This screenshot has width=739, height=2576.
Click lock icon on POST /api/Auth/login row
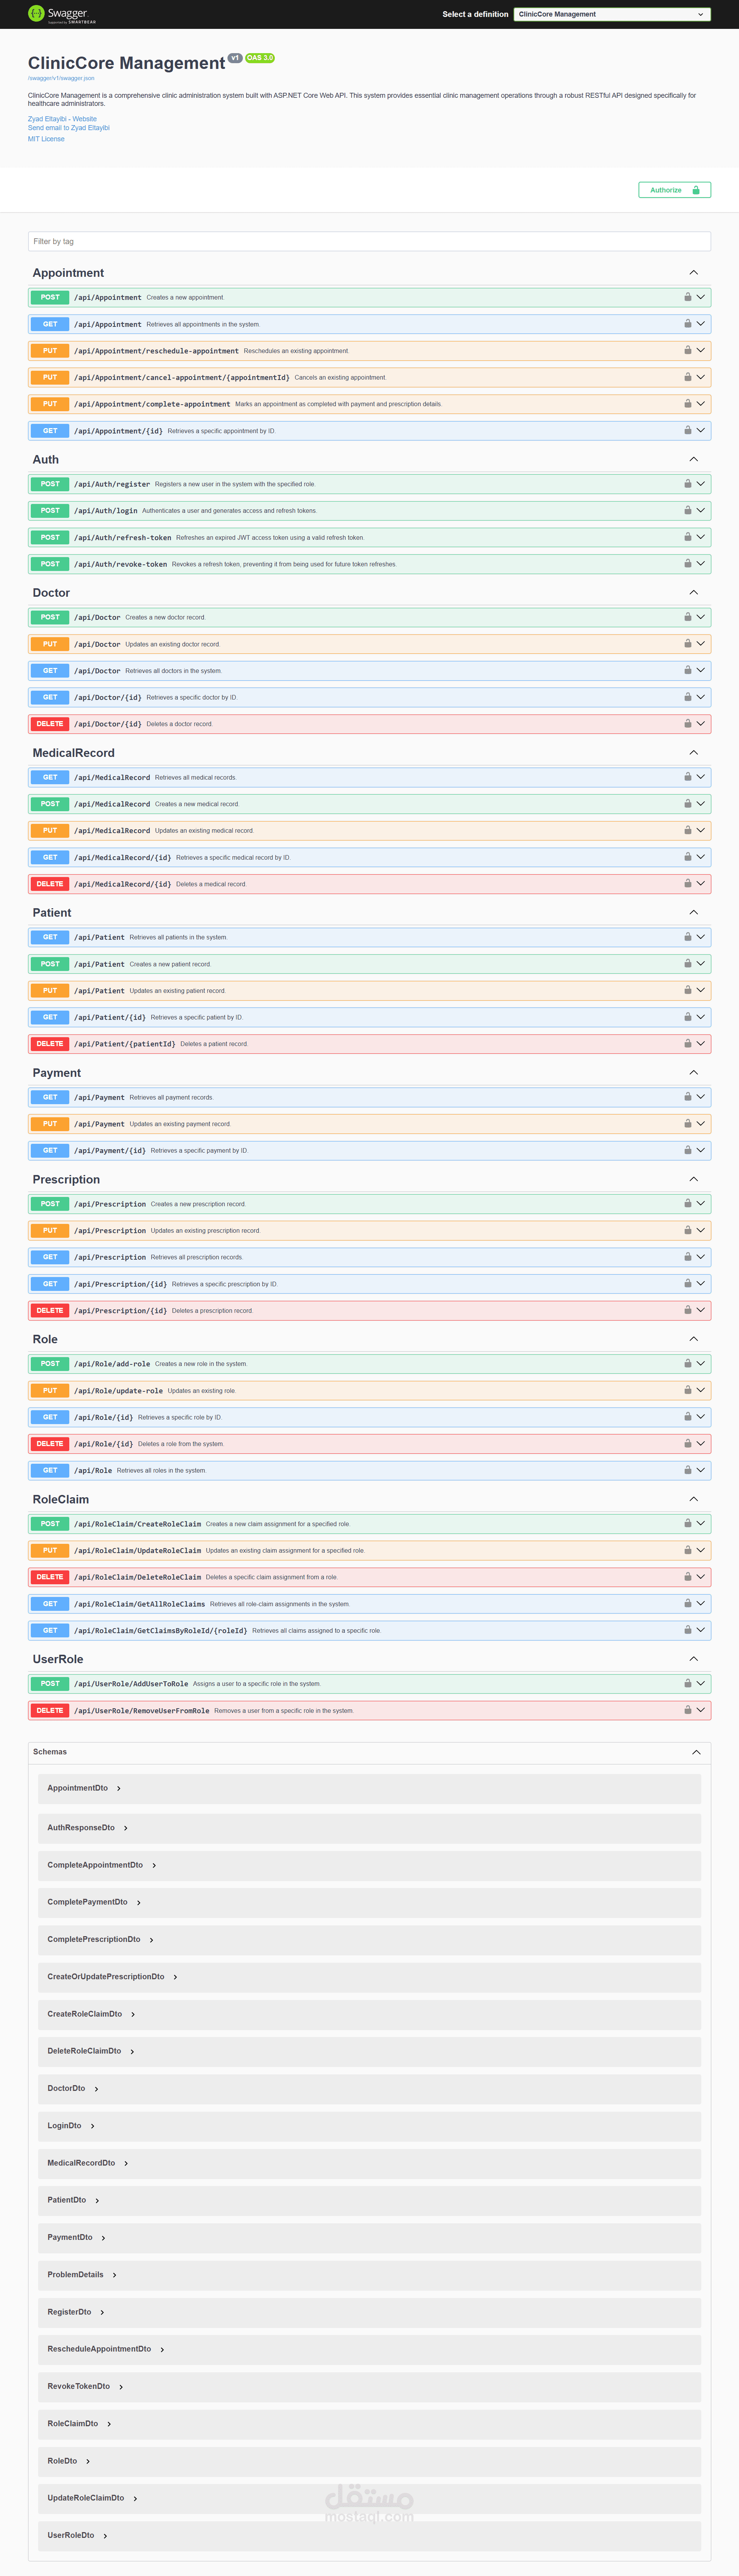tap(687, 510)
